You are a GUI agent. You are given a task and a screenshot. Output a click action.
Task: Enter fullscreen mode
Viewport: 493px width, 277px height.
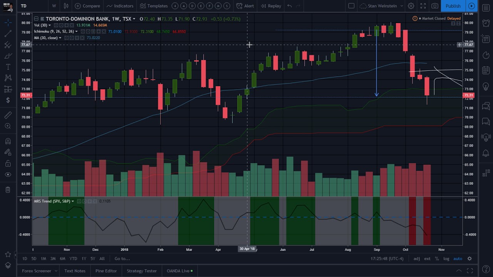pos(423,6)
